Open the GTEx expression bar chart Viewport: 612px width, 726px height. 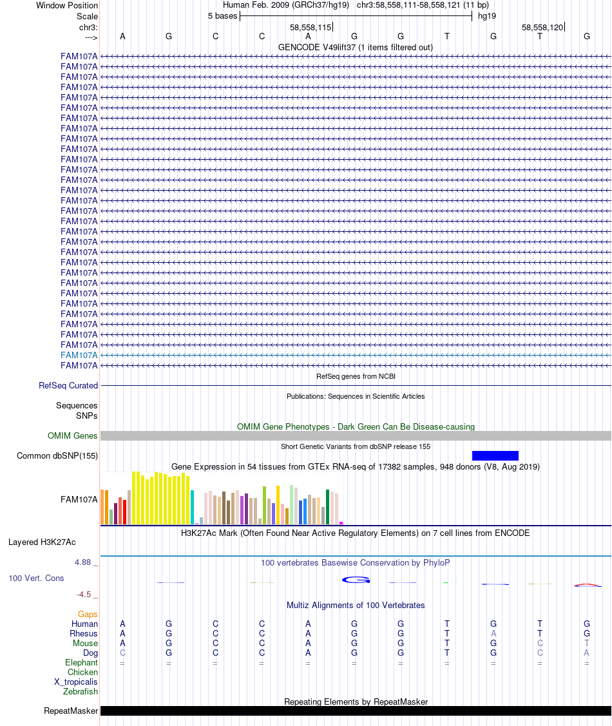coord(222,498)
